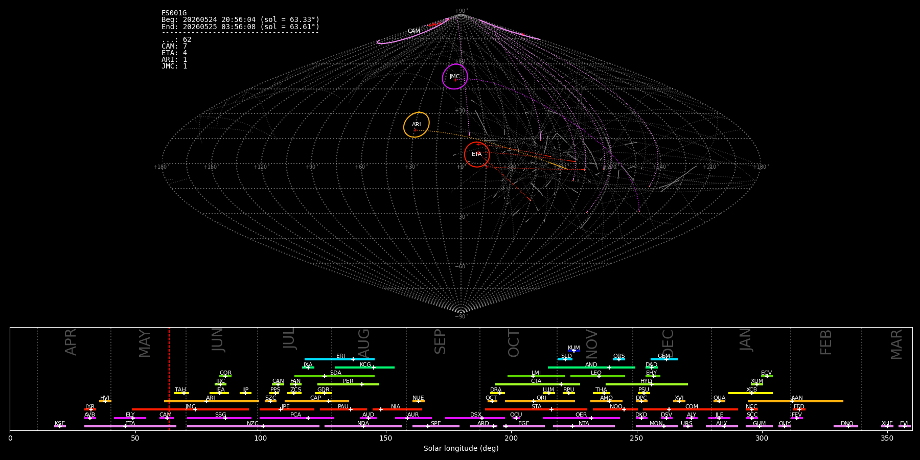This screenshot has height=460, width=920.
Task: Click the KUM shower marker above November
Action: (574, 350)
